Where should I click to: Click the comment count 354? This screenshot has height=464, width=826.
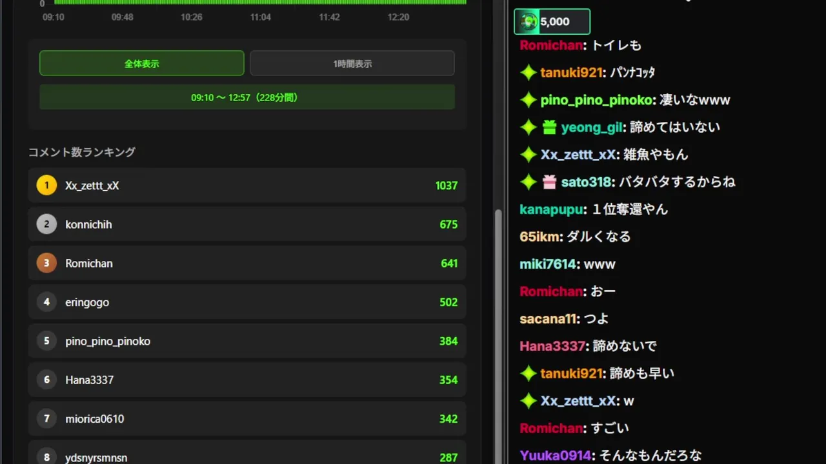click(448, 380)
